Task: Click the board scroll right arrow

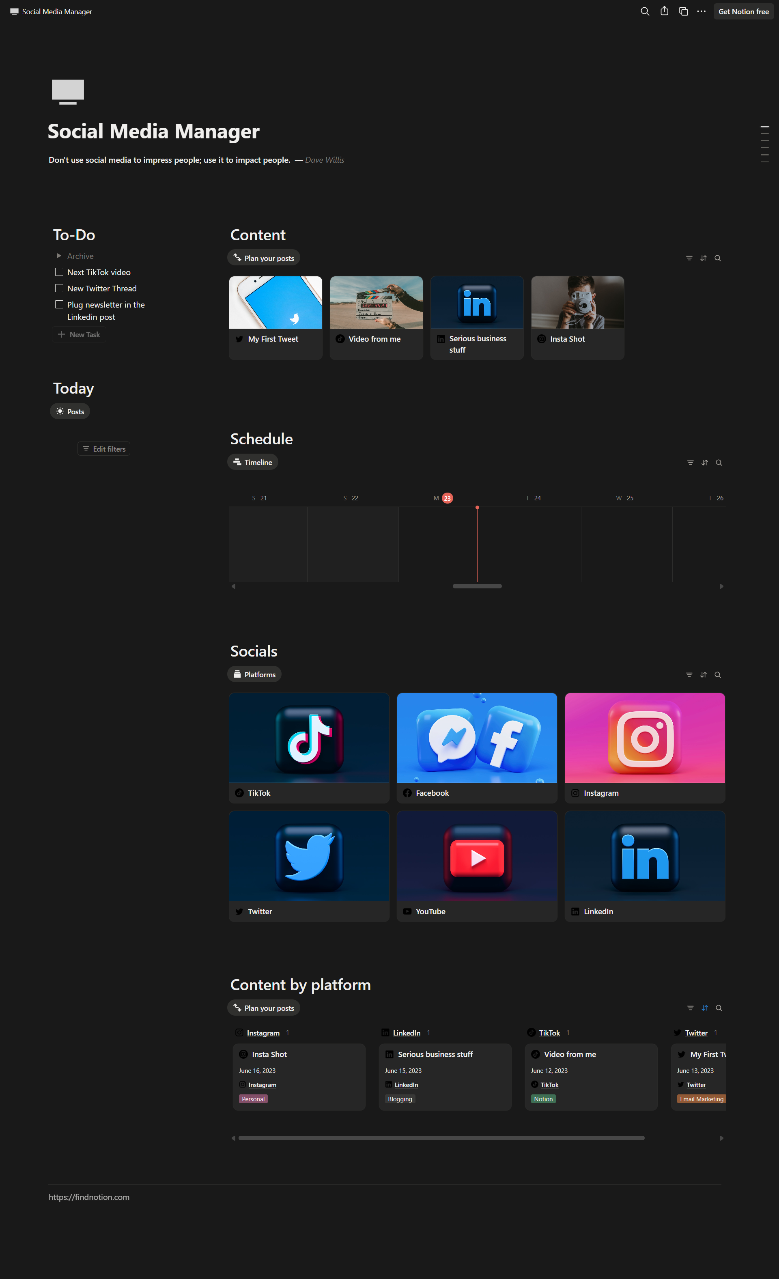Action: pyautogui.click(x=721, y=1138)
